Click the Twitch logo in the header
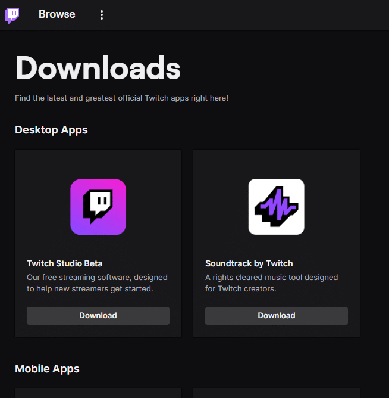Screen dimensions: 389x398 point(12,15)
